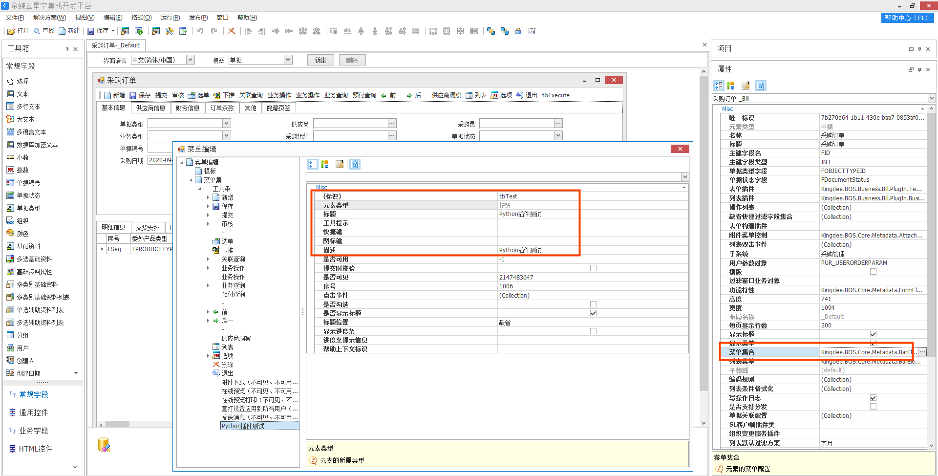Screen dimensions: 938x476
Task: Click the database icon below form designer
Action: (x=104, y=444)
